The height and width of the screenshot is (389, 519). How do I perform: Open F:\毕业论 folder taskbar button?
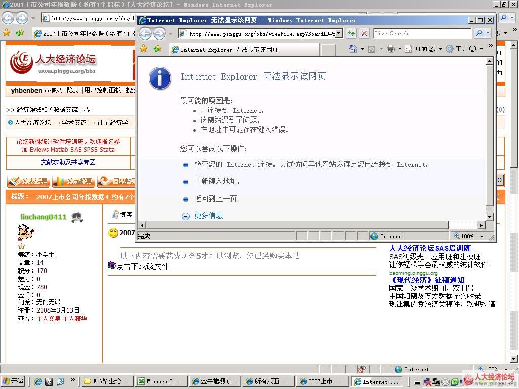(107, 381)
